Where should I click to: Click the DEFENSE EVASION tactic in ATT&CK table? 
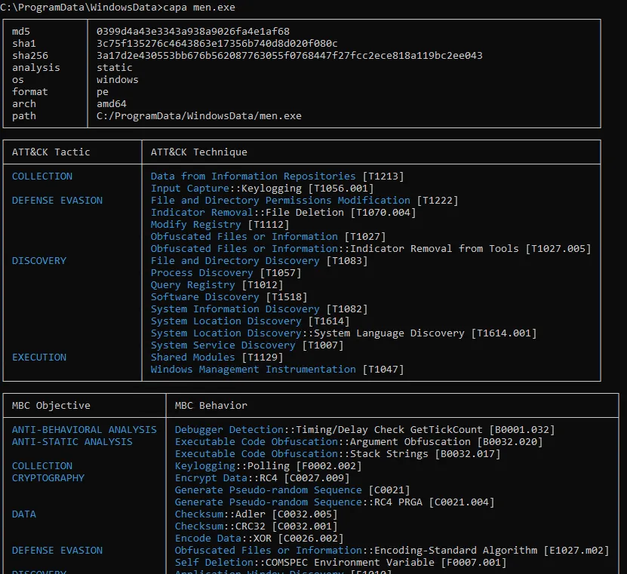(x=57, y=201)
